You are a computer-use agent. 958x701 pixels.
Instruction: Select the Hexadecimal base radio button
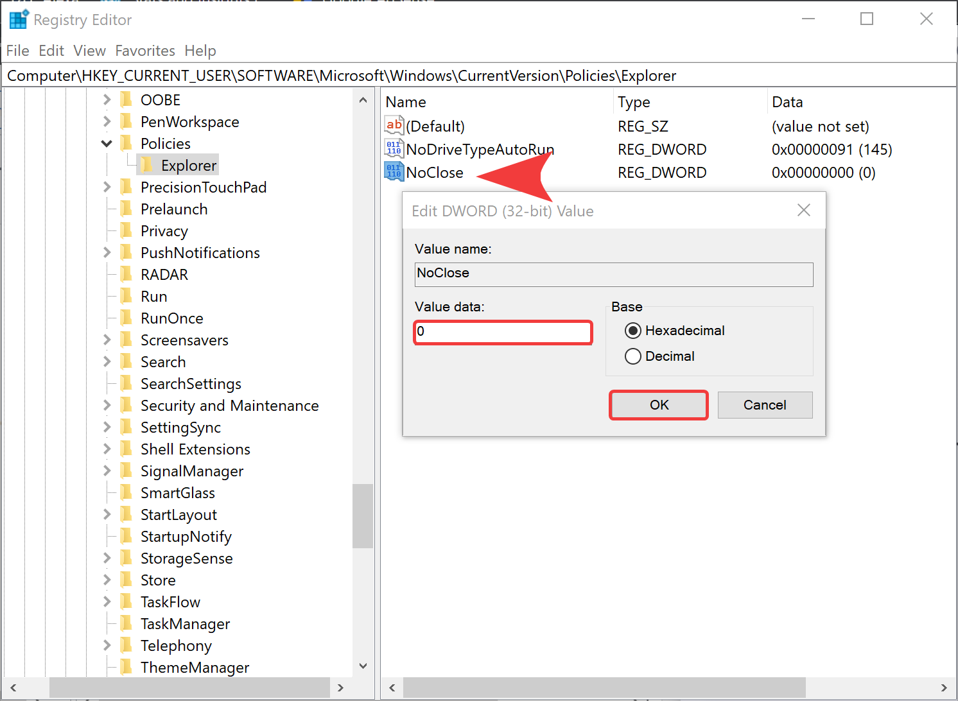[633, 331]
